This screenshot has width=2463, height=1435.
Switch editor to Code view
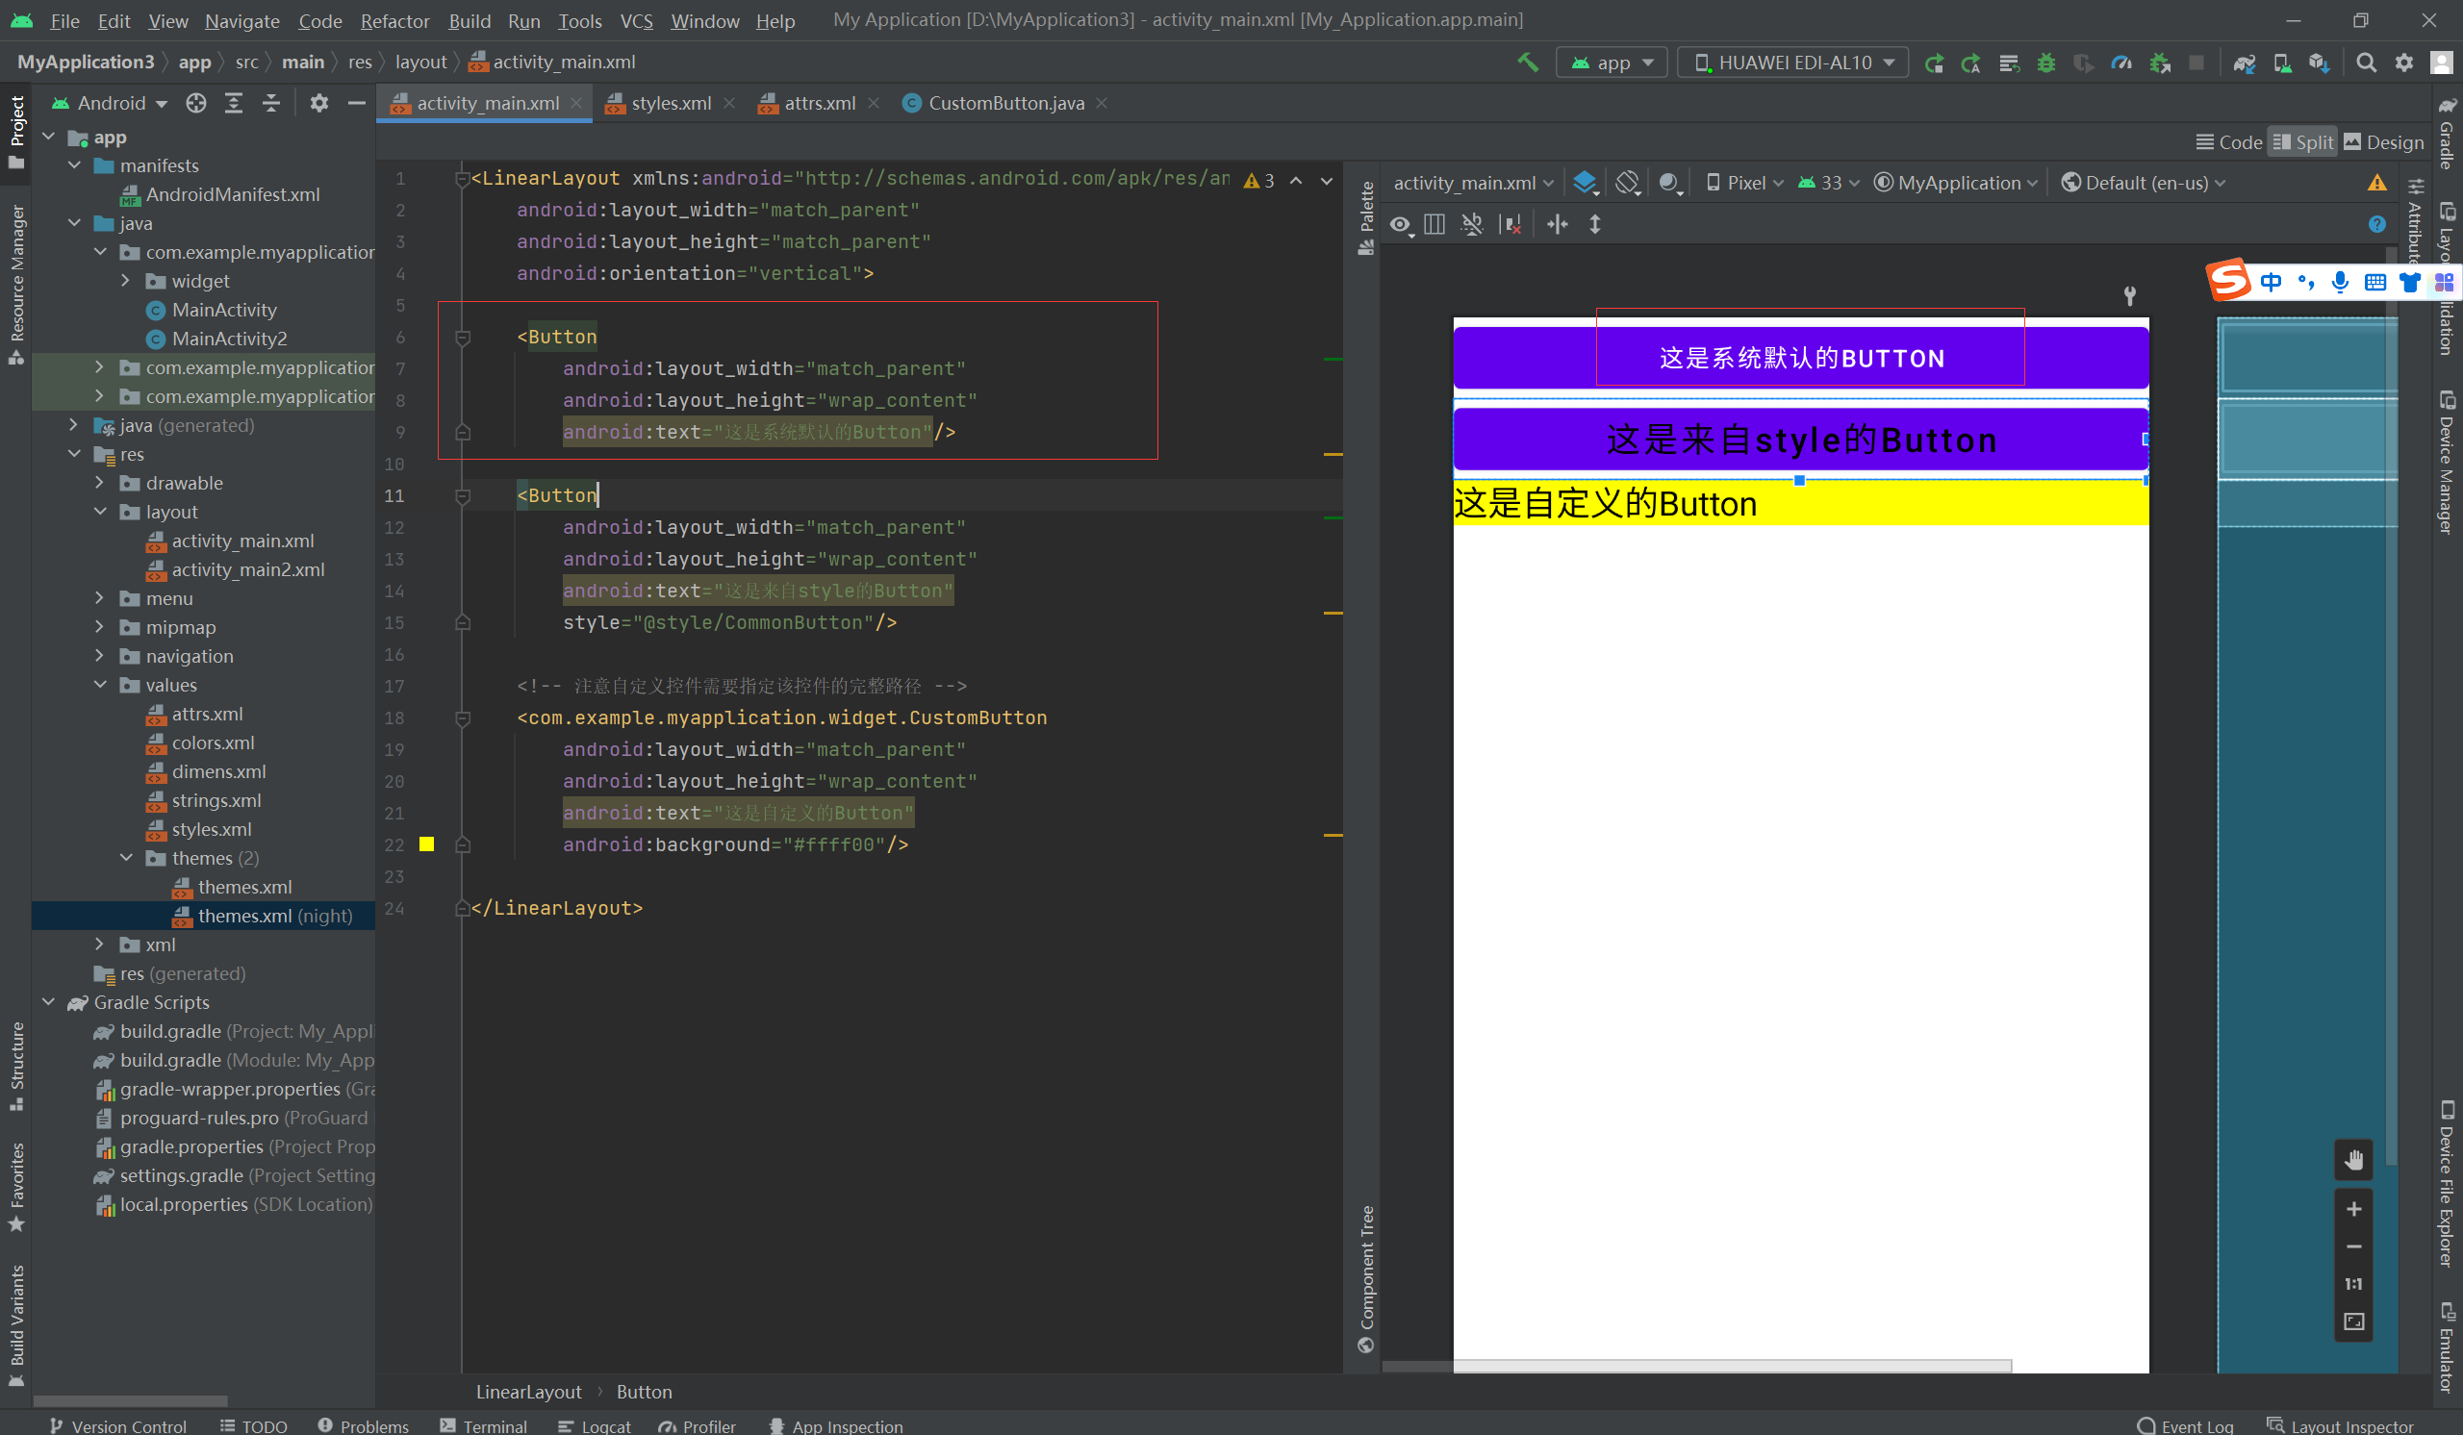pos(2228,142)
